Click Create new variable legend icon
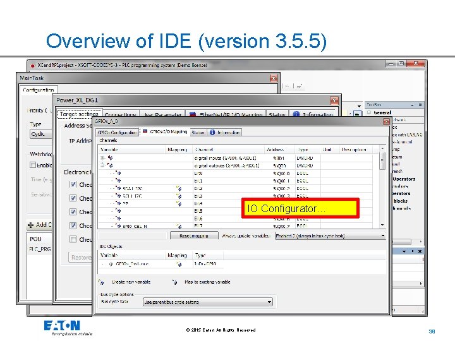Screen dimensions: 455x341 pos(101,282)
